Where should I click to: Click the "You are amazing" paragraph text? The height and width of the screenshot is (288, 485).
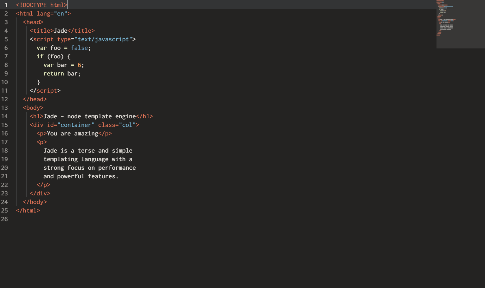point(73,134)
